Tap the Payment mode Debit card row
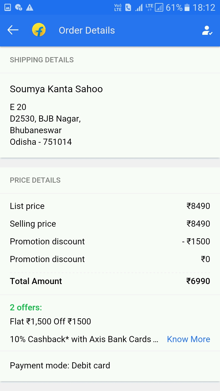The width and height of the screenshot is (220, 391). point(60,365)
